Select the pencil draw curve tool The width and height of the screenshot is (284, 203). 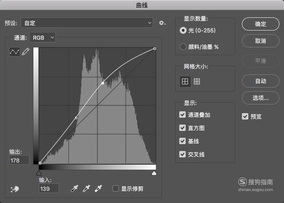pos(26,52)
